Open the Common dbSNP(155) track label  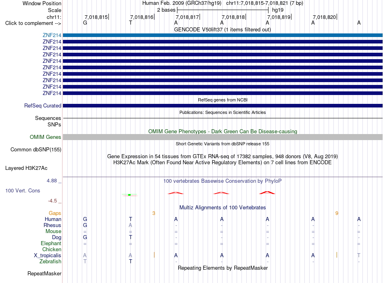click(35, 149)
